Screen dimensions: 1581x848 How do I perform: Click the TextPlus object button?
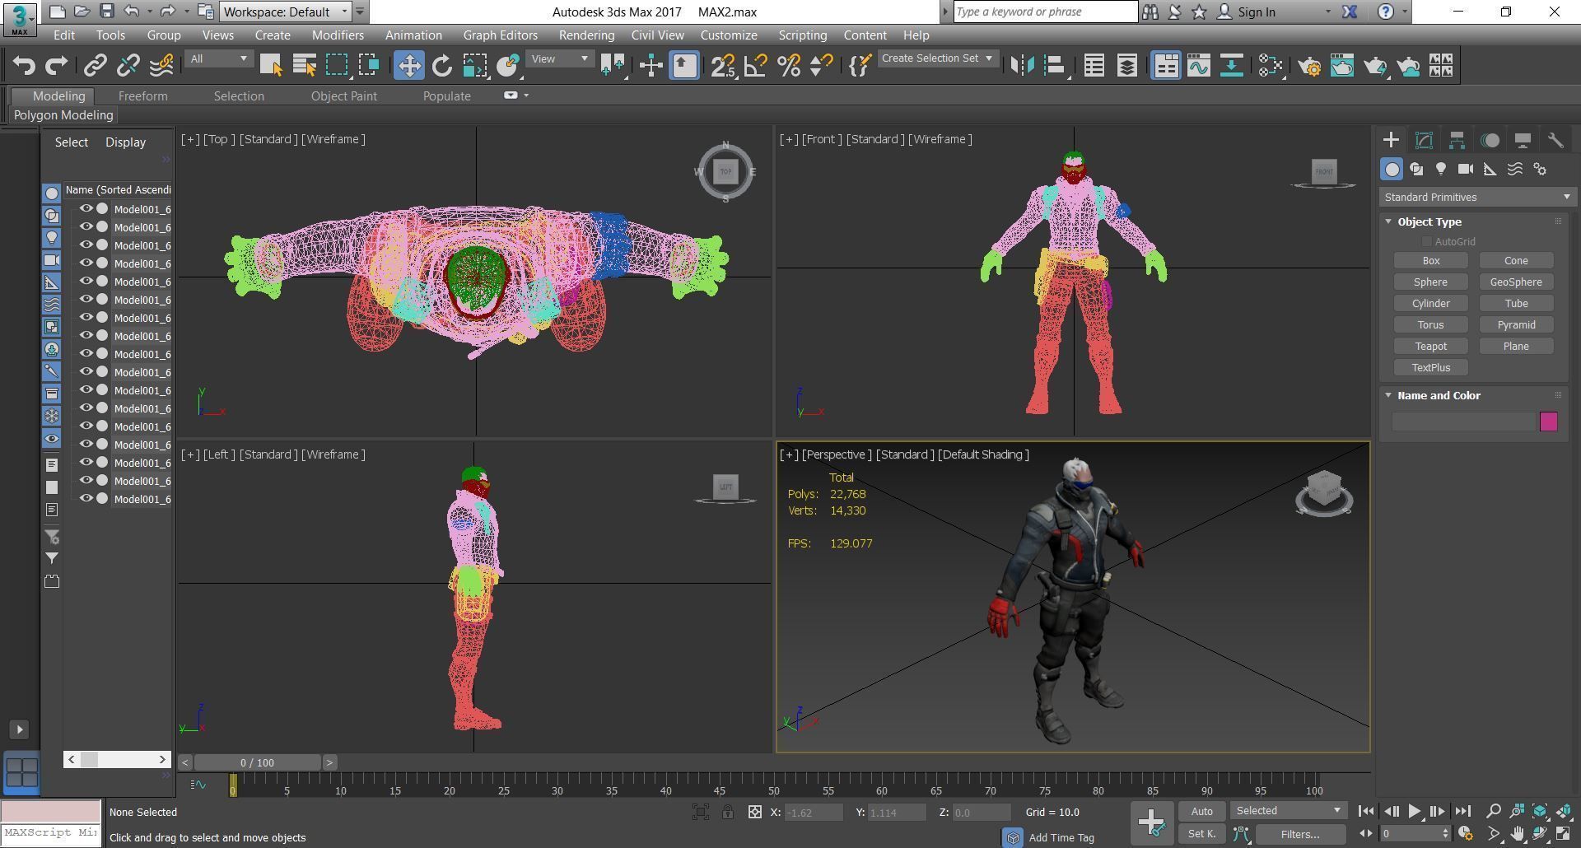1431,368
